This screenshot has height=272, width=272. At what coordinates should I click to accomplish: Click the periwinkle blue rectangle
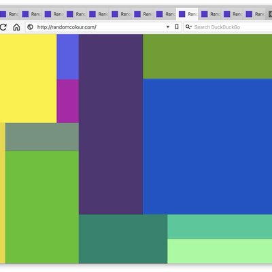(67, 56)
